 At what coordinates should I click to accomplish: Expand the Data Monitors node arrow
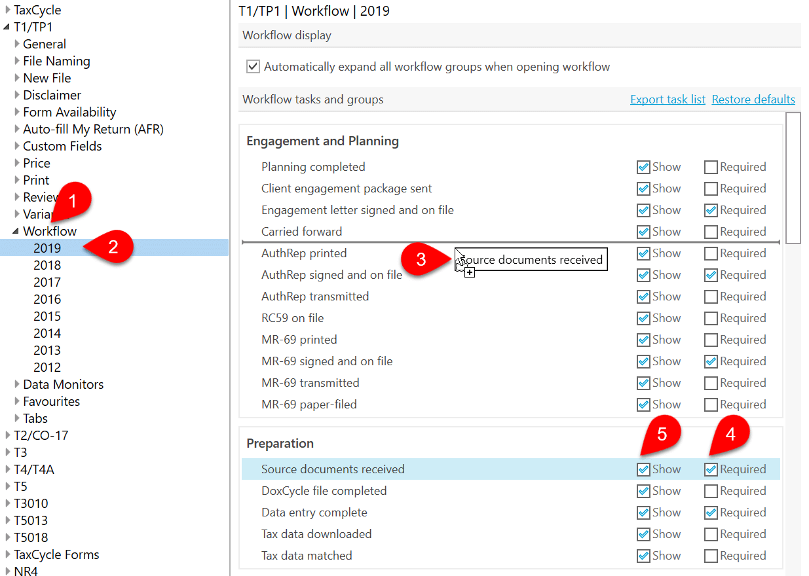click(17, 385)
